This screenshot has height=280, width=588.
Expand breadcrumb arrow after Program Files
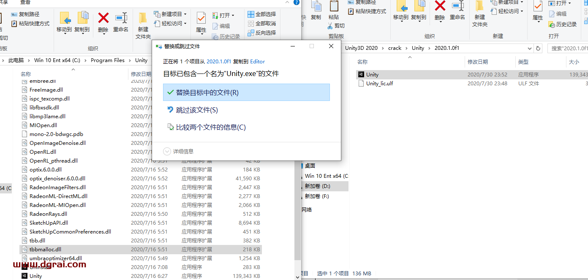tap(130, 60)
